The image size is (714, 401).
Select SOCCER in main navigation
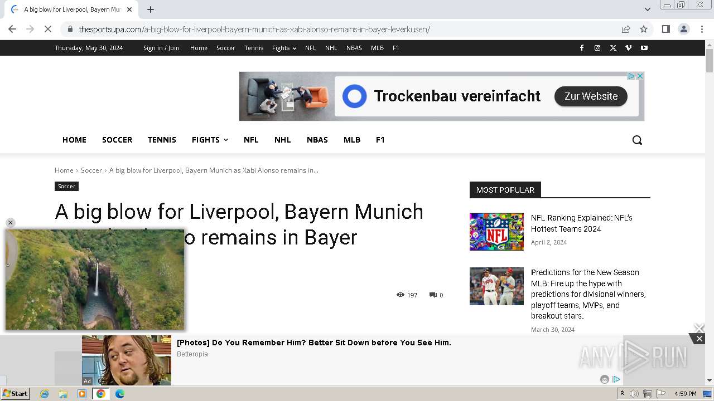[117, 140]
